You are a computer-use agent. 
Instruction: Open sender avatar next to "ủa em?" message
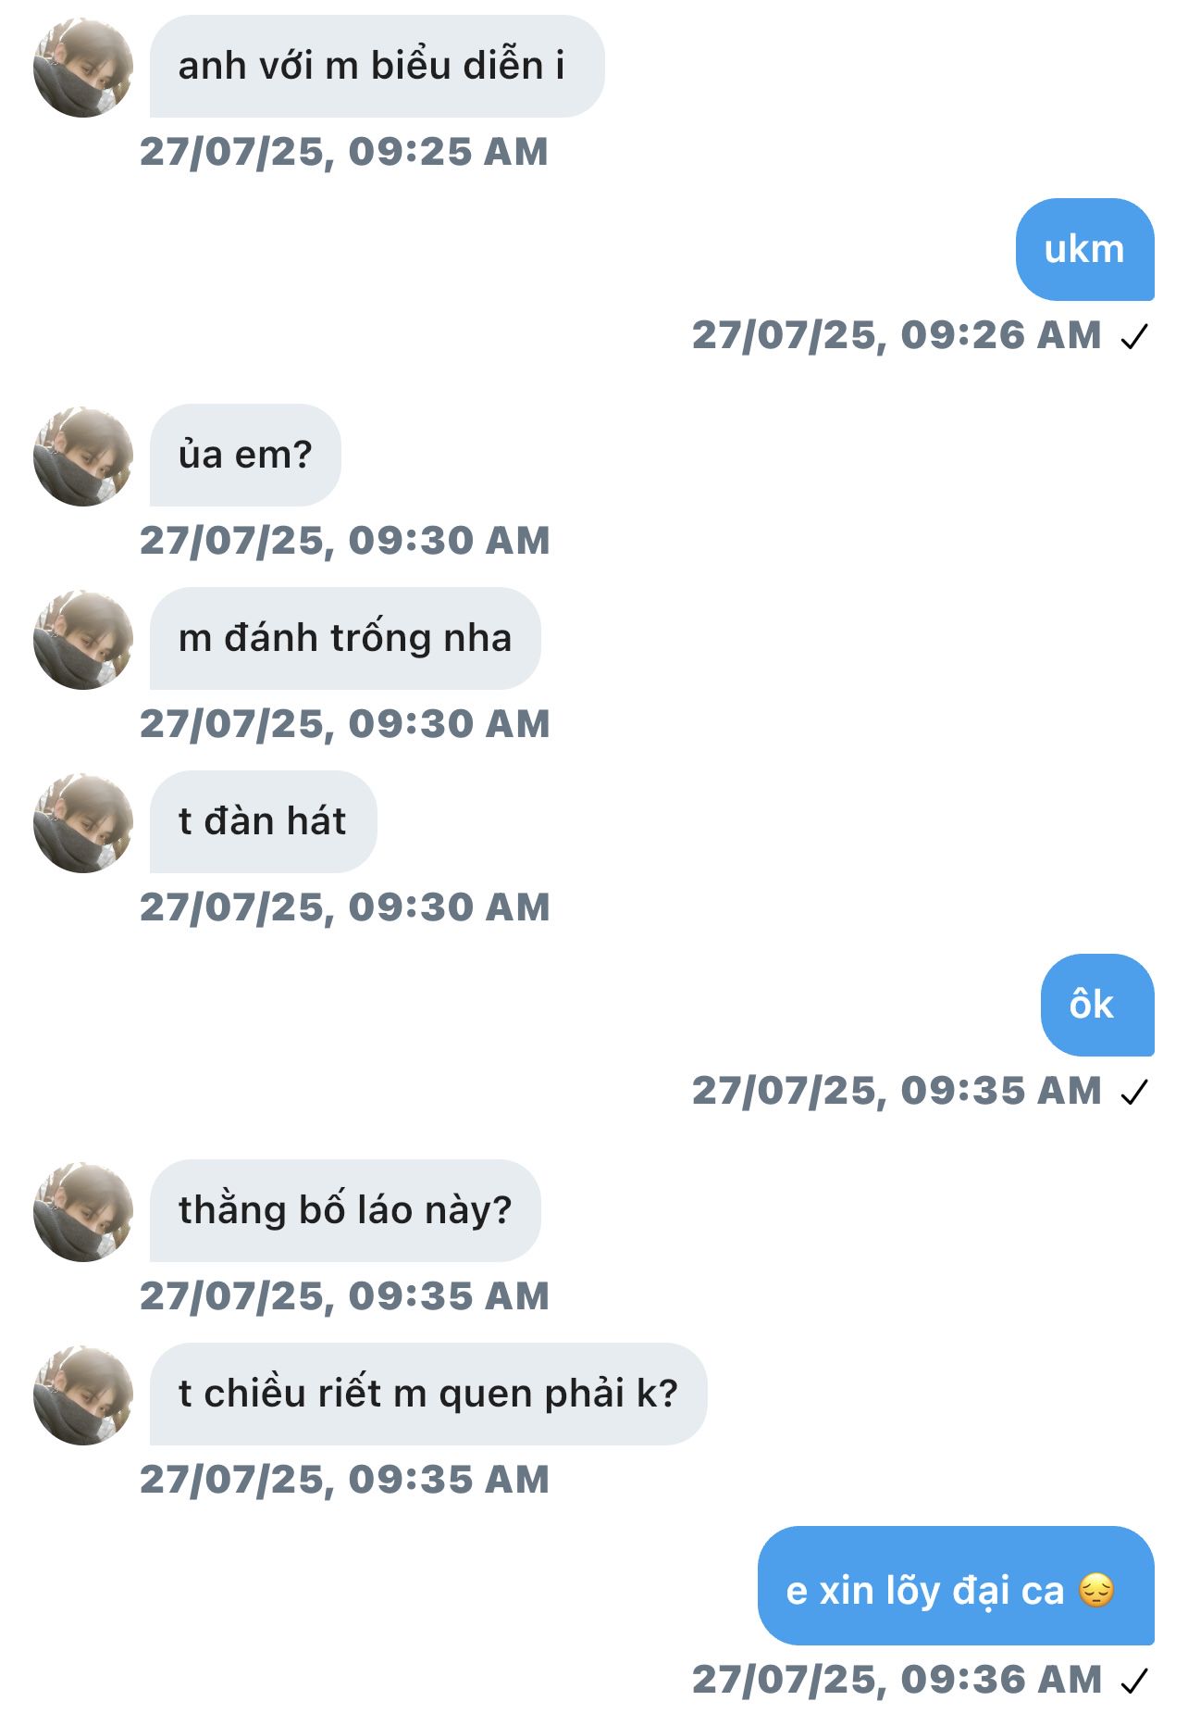point(83,457)
